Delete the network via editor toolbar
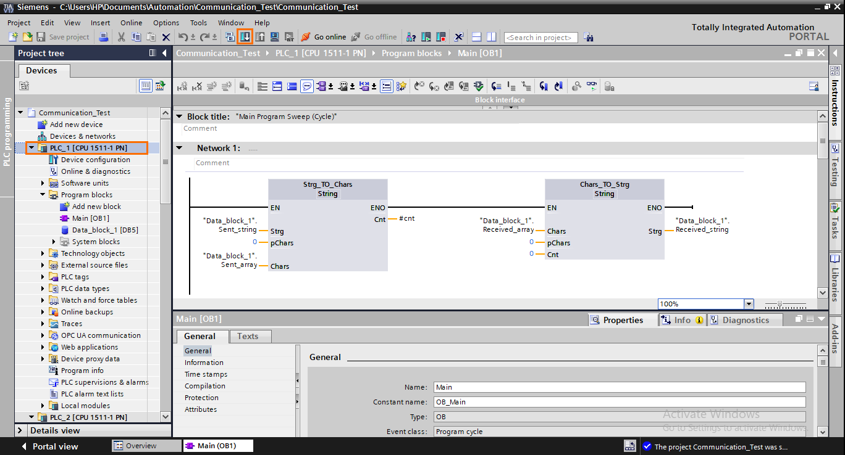The height and width of the screenshot is (455, 845). pyautogui.click(x=197, y=86)
